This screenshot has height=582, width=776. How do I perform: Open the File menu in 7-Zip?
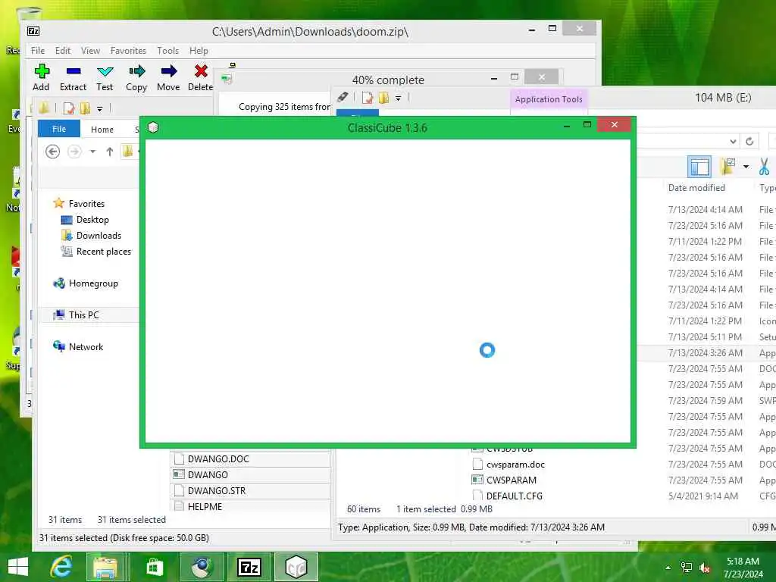pos(38,51)
